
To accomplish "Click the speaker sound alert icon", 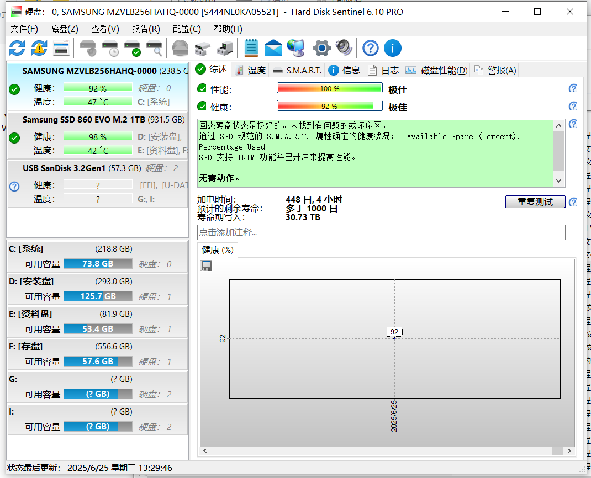I will point(344,48).
